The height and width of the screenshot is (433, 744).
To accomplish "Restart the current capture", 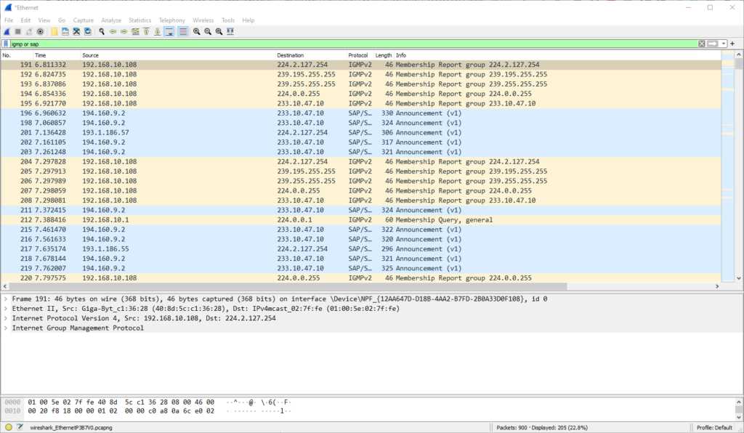I will [29, 31].
